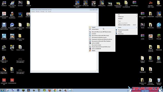
Task: Select the CyberLink PowerDirector desktop icon
Action: 12,15
